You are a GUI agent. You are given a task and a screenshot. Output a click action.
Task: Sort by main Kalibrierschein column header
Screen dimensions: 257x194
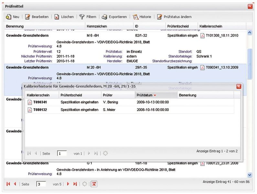pos(222,26)
